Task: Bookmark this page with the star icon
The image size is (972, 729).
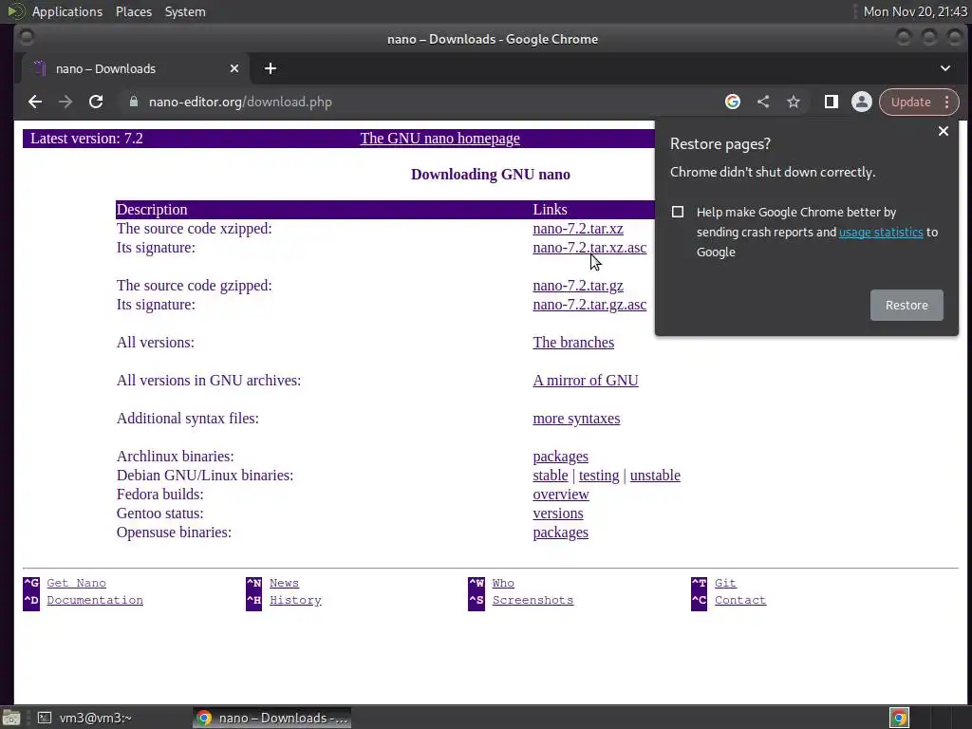Action: (794, 102)
